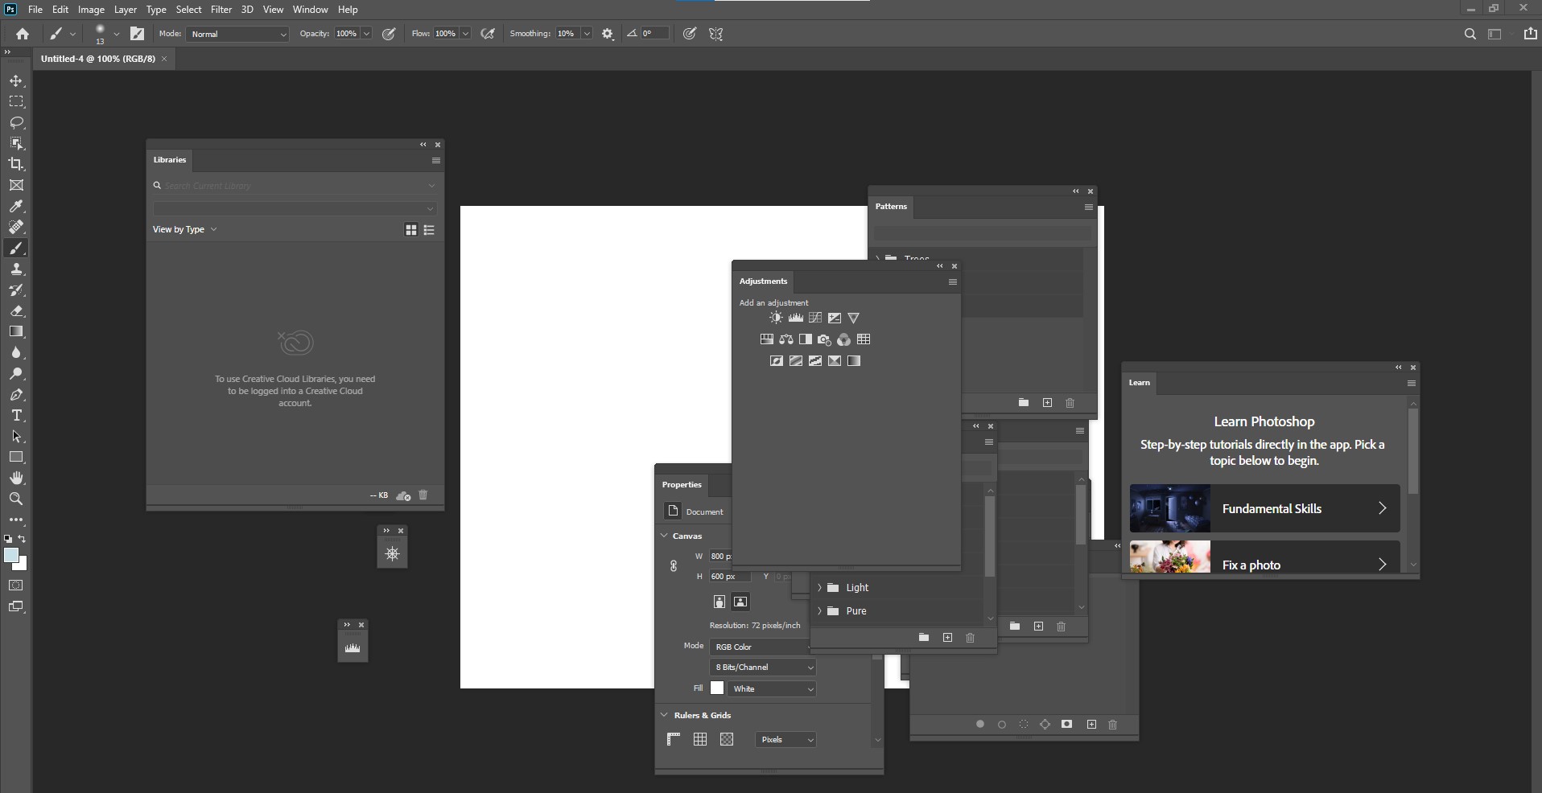This screenshot has width=1542, height=793.
Task: Select the Lasso tool
Action: point(16,123)
